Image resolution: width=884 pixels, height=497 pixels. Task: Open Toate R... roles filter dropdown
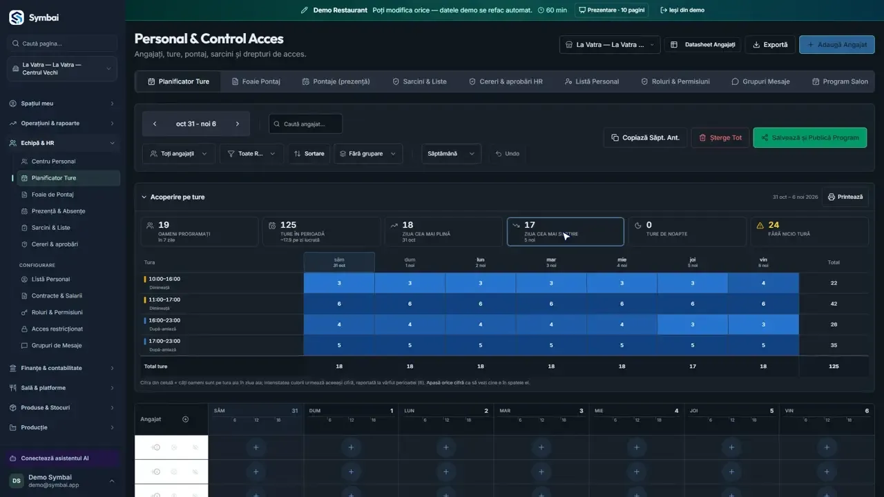(251, 153)
